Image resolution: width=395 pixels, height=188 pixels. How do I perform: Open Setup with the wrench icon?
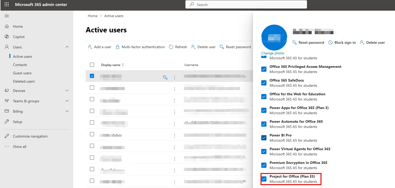17,122
